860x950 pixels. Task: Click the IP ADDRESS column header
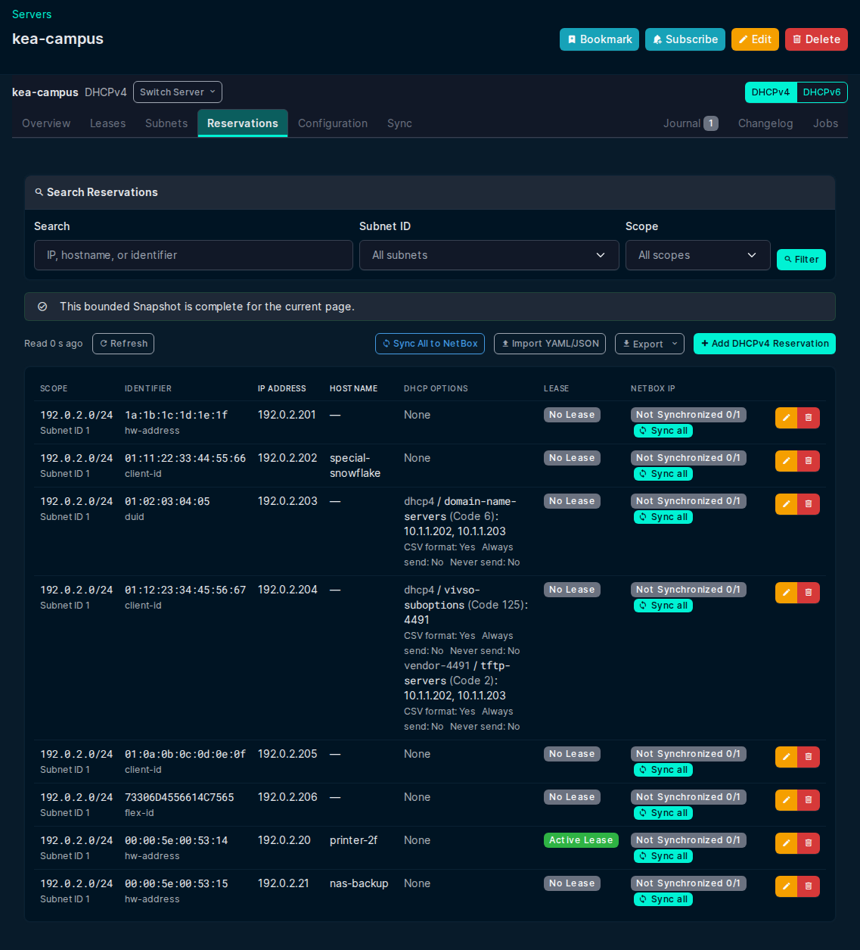pyautogui.click(x=282, y=388)
